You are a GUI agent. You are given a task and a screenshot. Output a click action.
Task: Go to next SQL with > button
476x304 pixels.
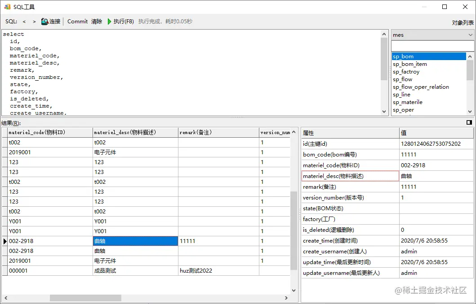click(x=34, y=22)
